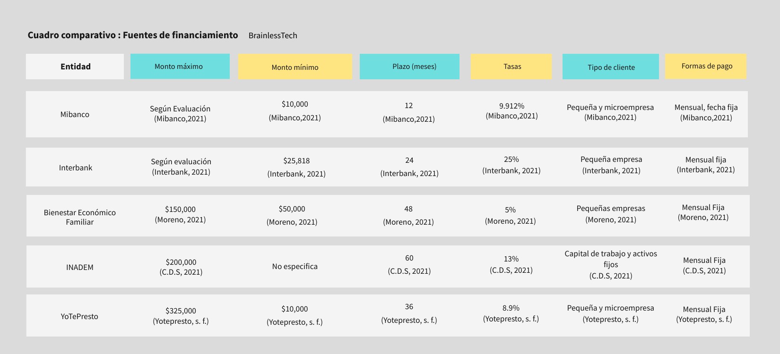
Task: Click 'Mensual Fija (Yotepresto, s. f.)' cell
Action: point(704,314)
